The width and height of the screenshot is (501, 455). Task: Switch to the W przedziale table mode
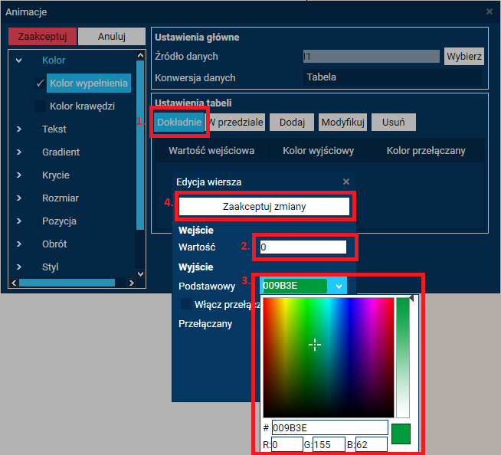[x=237, y=122]
